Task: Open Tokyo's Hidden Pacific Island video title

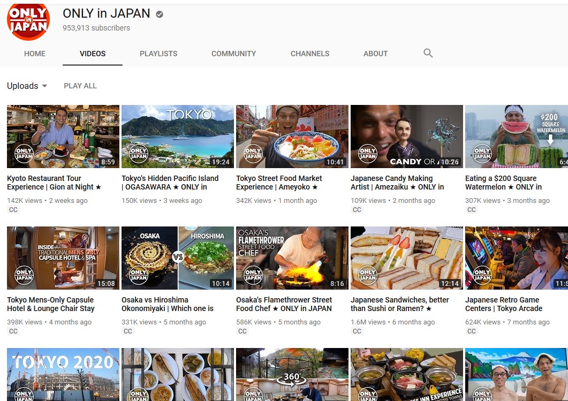Action: click(x=170, y=183)
